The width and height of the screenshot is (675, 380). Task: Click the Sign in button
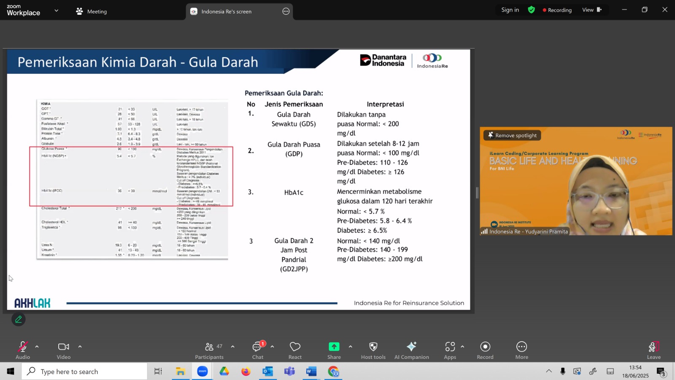pyautogui.click(x=510, y=10)
